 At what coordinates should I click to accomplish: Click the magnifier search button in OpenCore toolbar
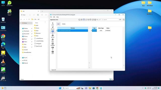coord(124,19)
